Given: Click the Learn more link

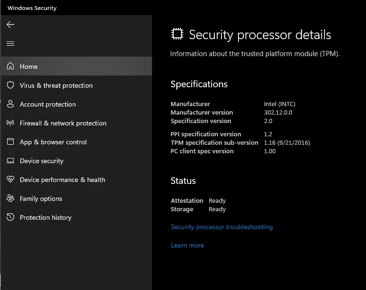Looking at the screenshot, I should (x=187, y=245).
